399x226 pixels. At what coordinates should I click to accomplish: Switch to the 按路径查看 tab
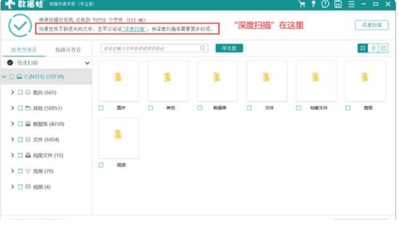coord(68,50)
